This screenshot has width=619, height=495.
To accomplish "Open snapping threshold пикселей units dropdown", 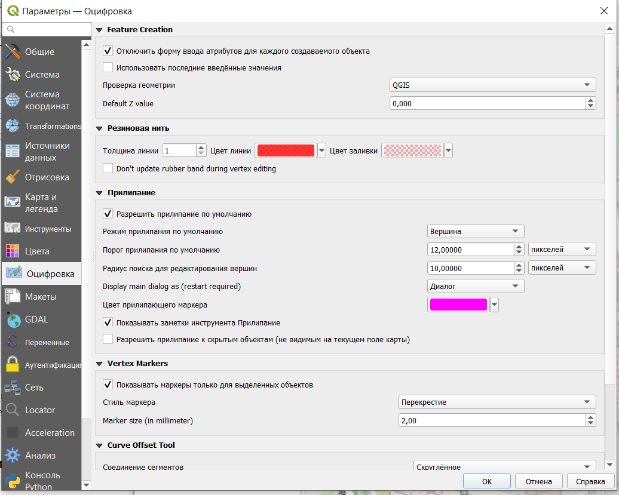I will (562, 249).
